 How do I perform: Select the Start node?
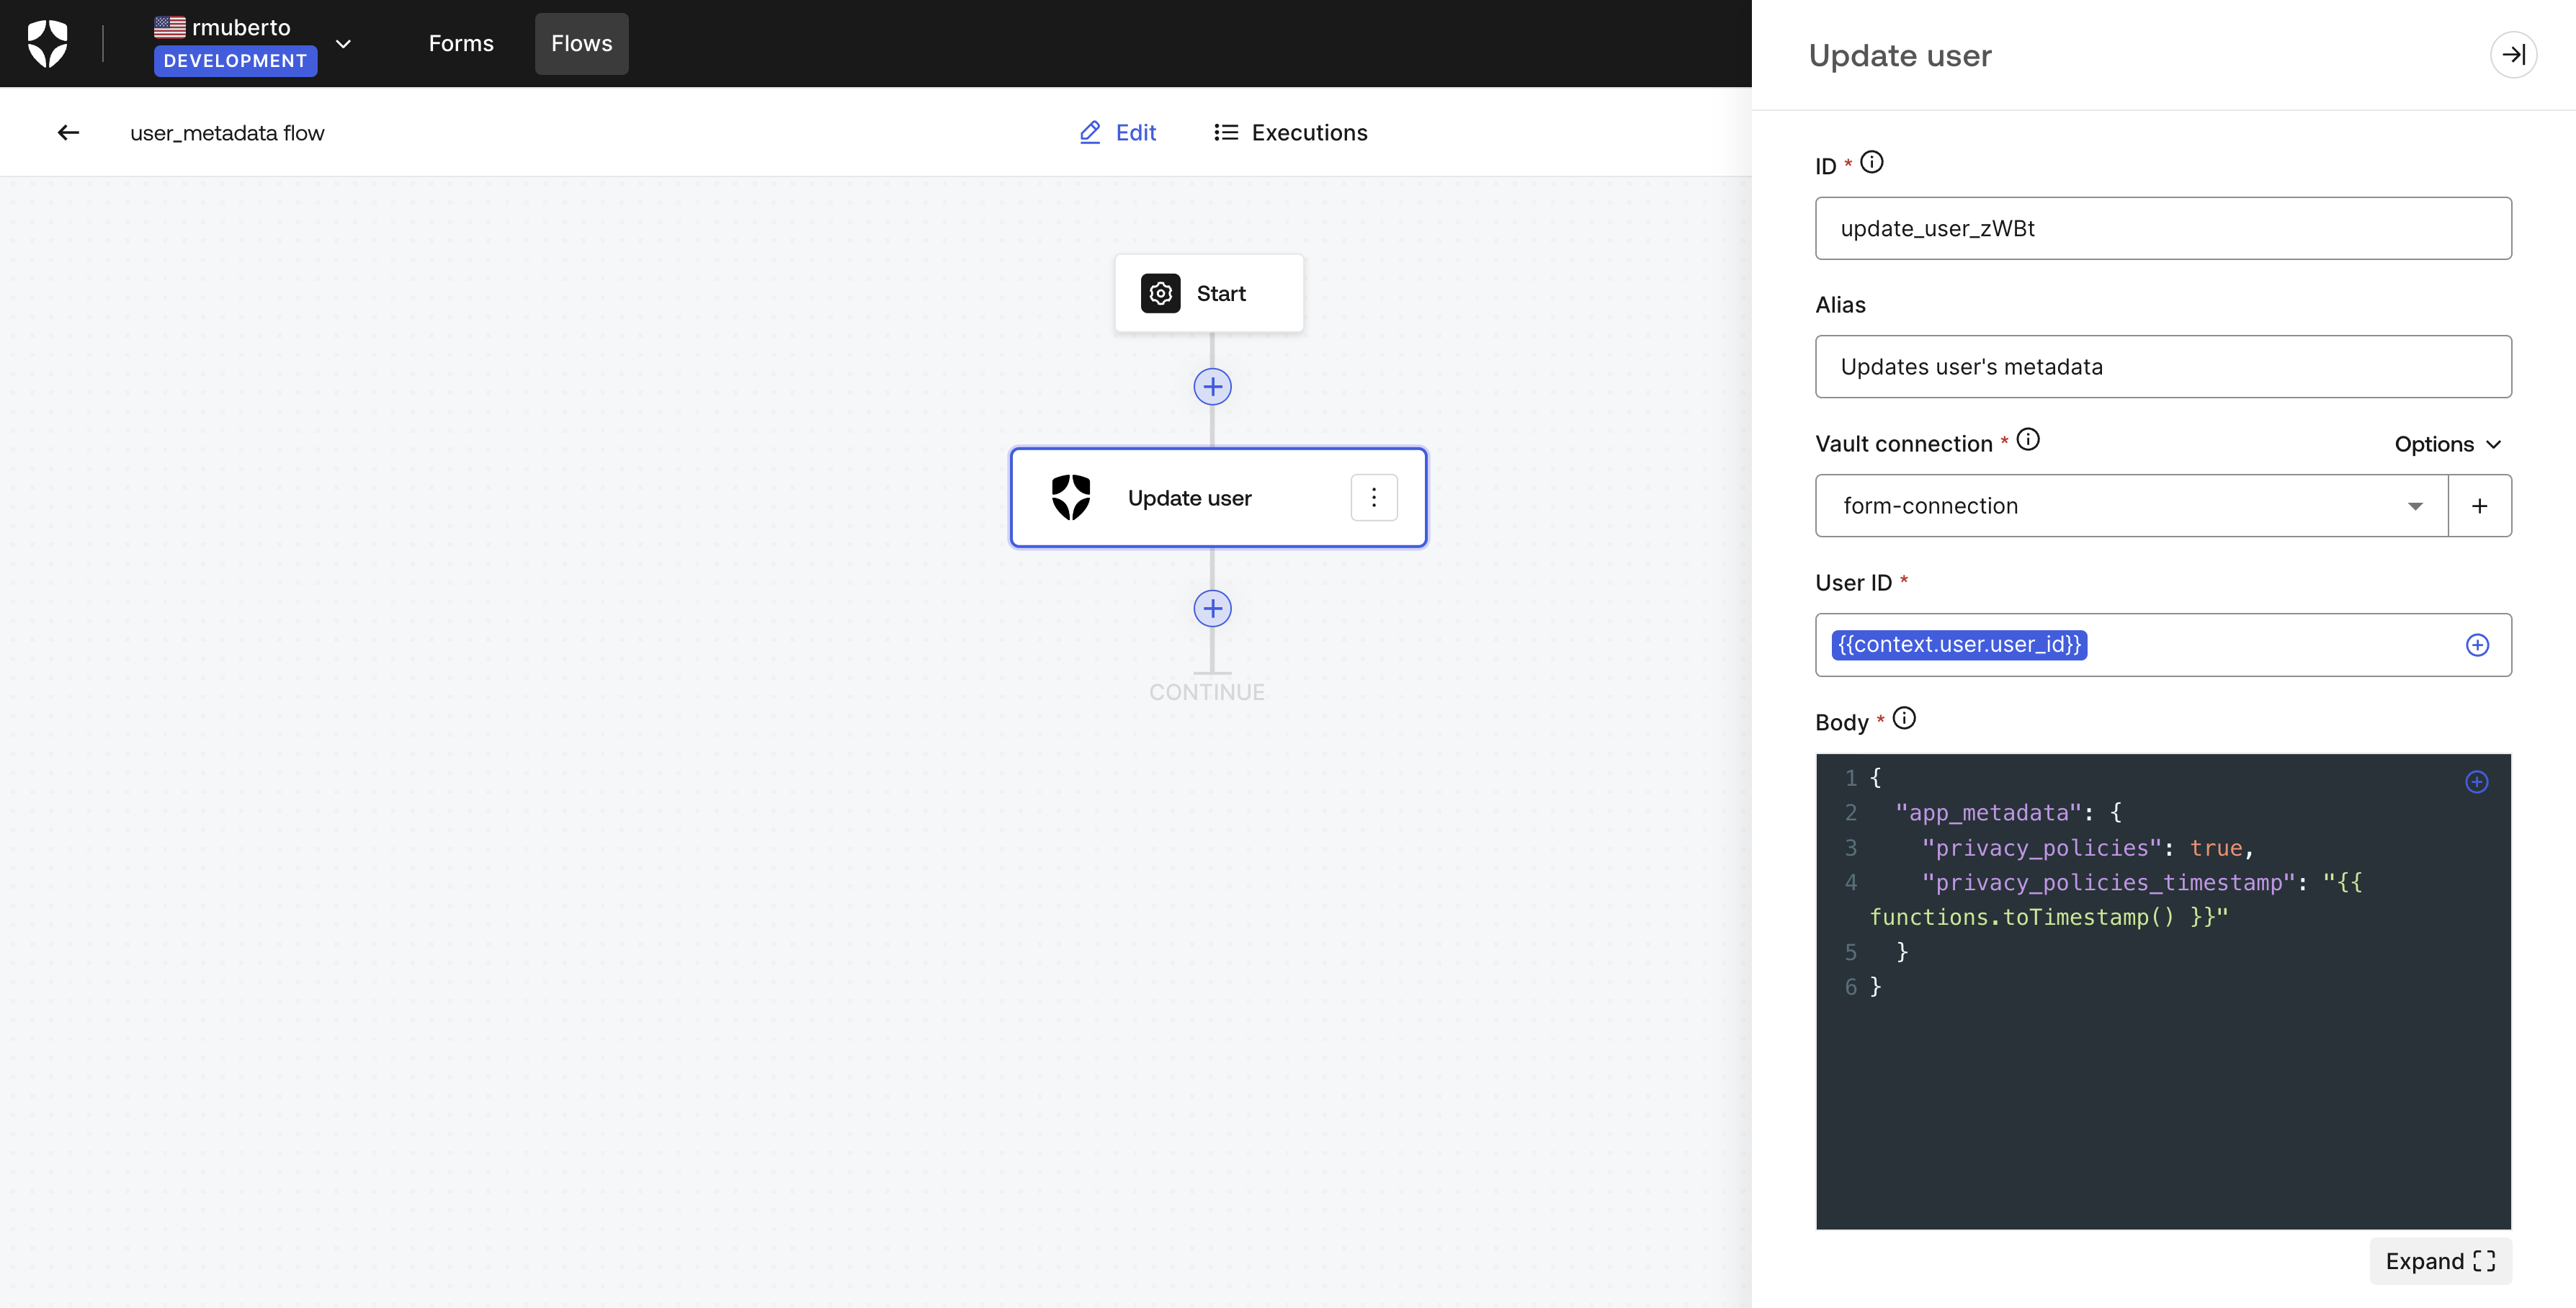pyautogui.click(x=1209, y=293)
